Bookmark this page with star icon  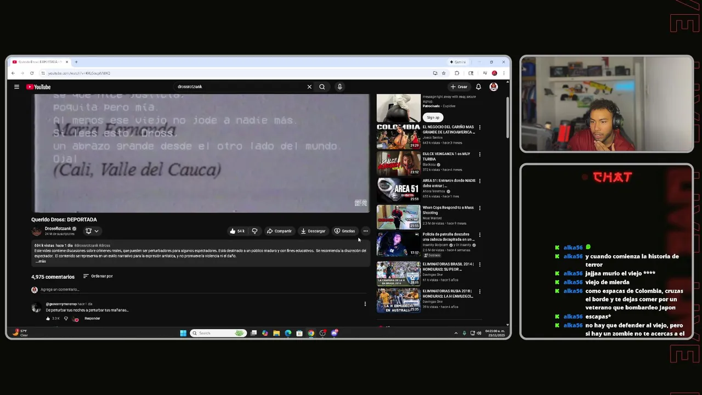[444, 73]
